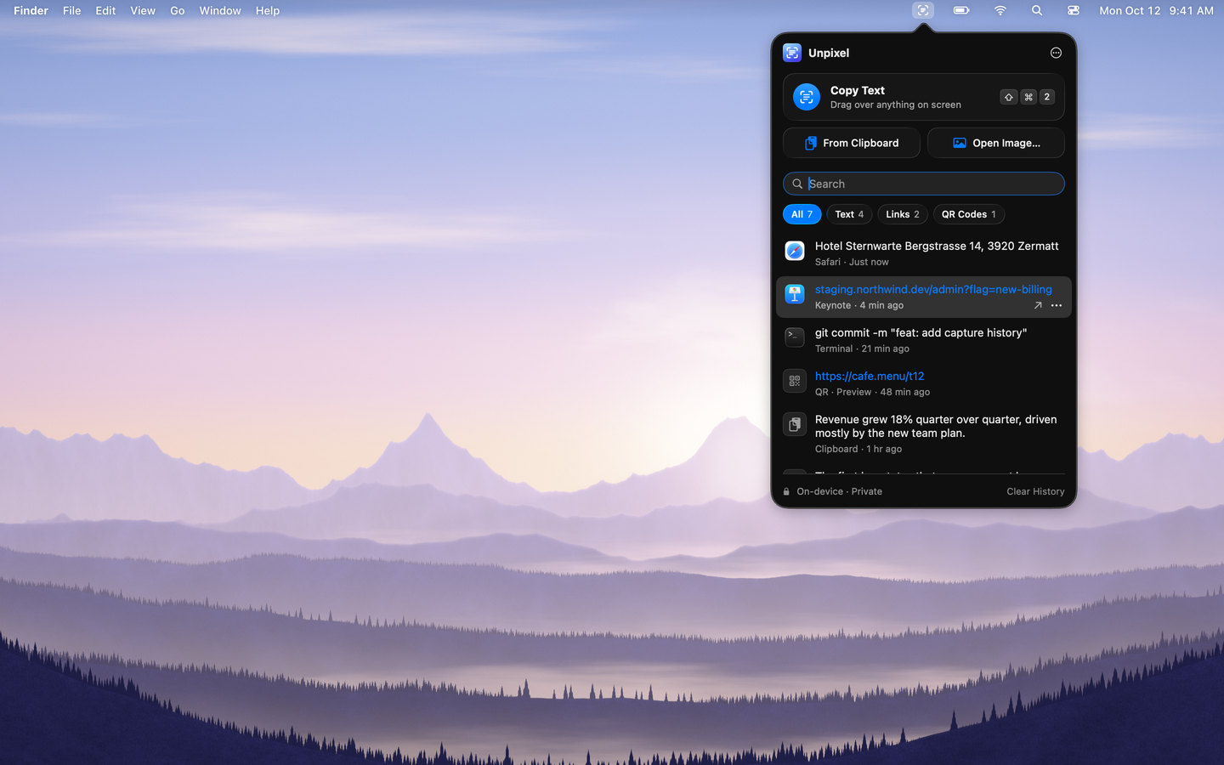Click the Safari icon on the Hotel Sternwarte row
The image size is (1224, 765).
(795, 251)
